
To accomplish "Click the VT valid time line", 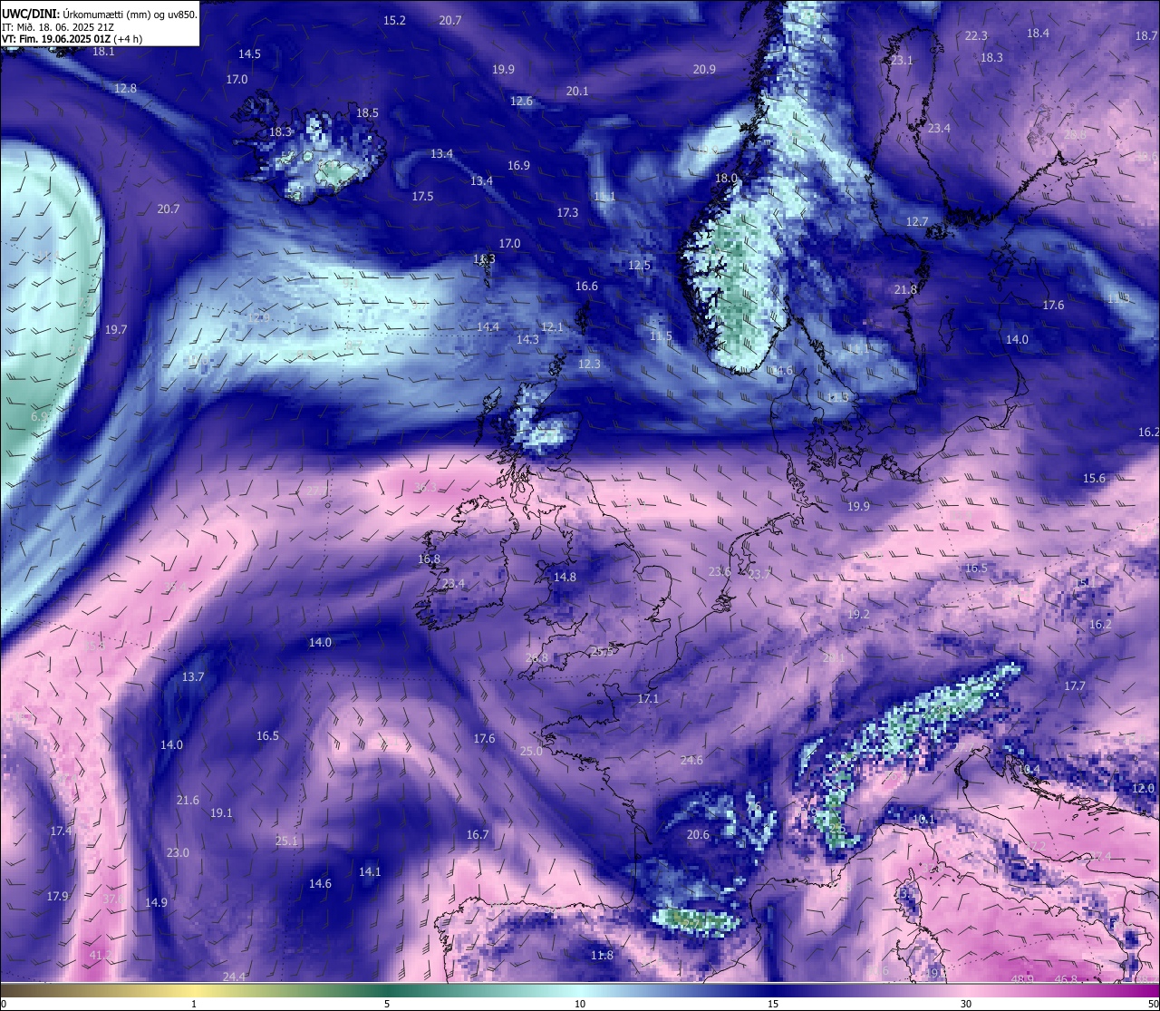I will coord(72,39).
